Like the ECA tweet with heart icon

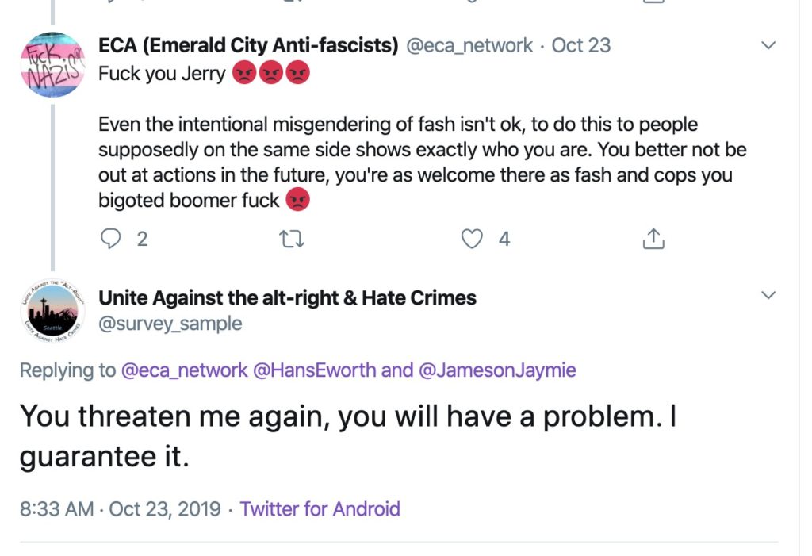pyautogui.click(x=472, y=239)
